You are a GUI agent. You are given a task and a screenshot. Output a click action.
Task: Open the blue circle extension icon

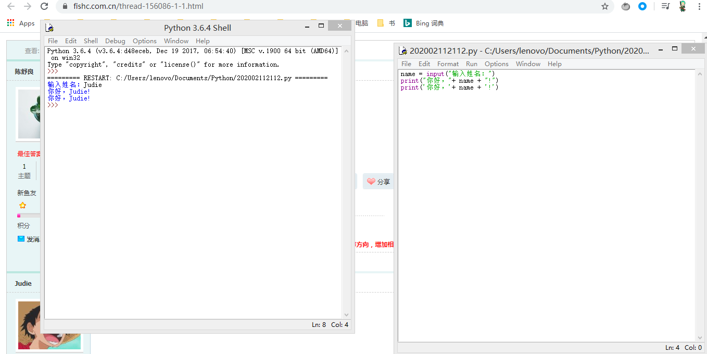pos(642,7)
